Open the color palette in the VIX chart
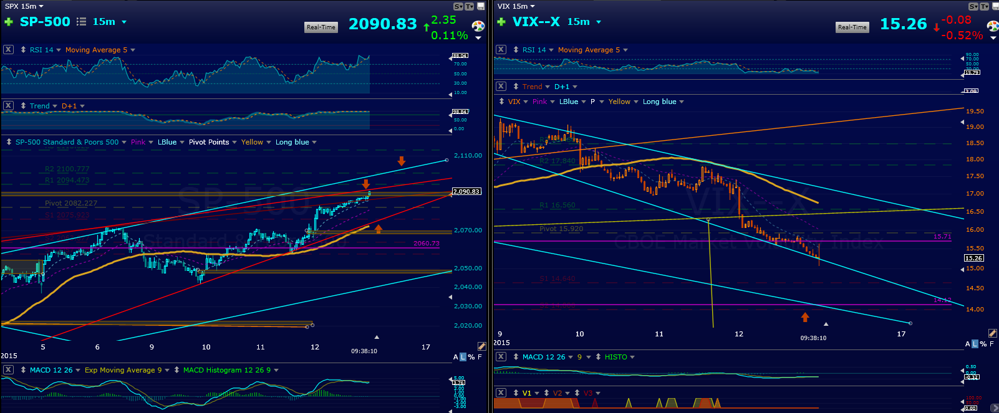 [x=993, y=26]
